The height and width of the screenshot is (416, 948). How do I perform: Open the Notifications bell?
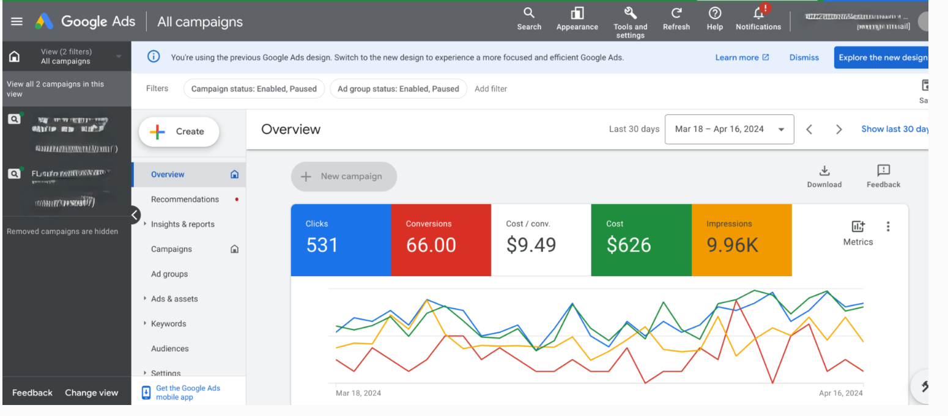click(x=758, y=13)
